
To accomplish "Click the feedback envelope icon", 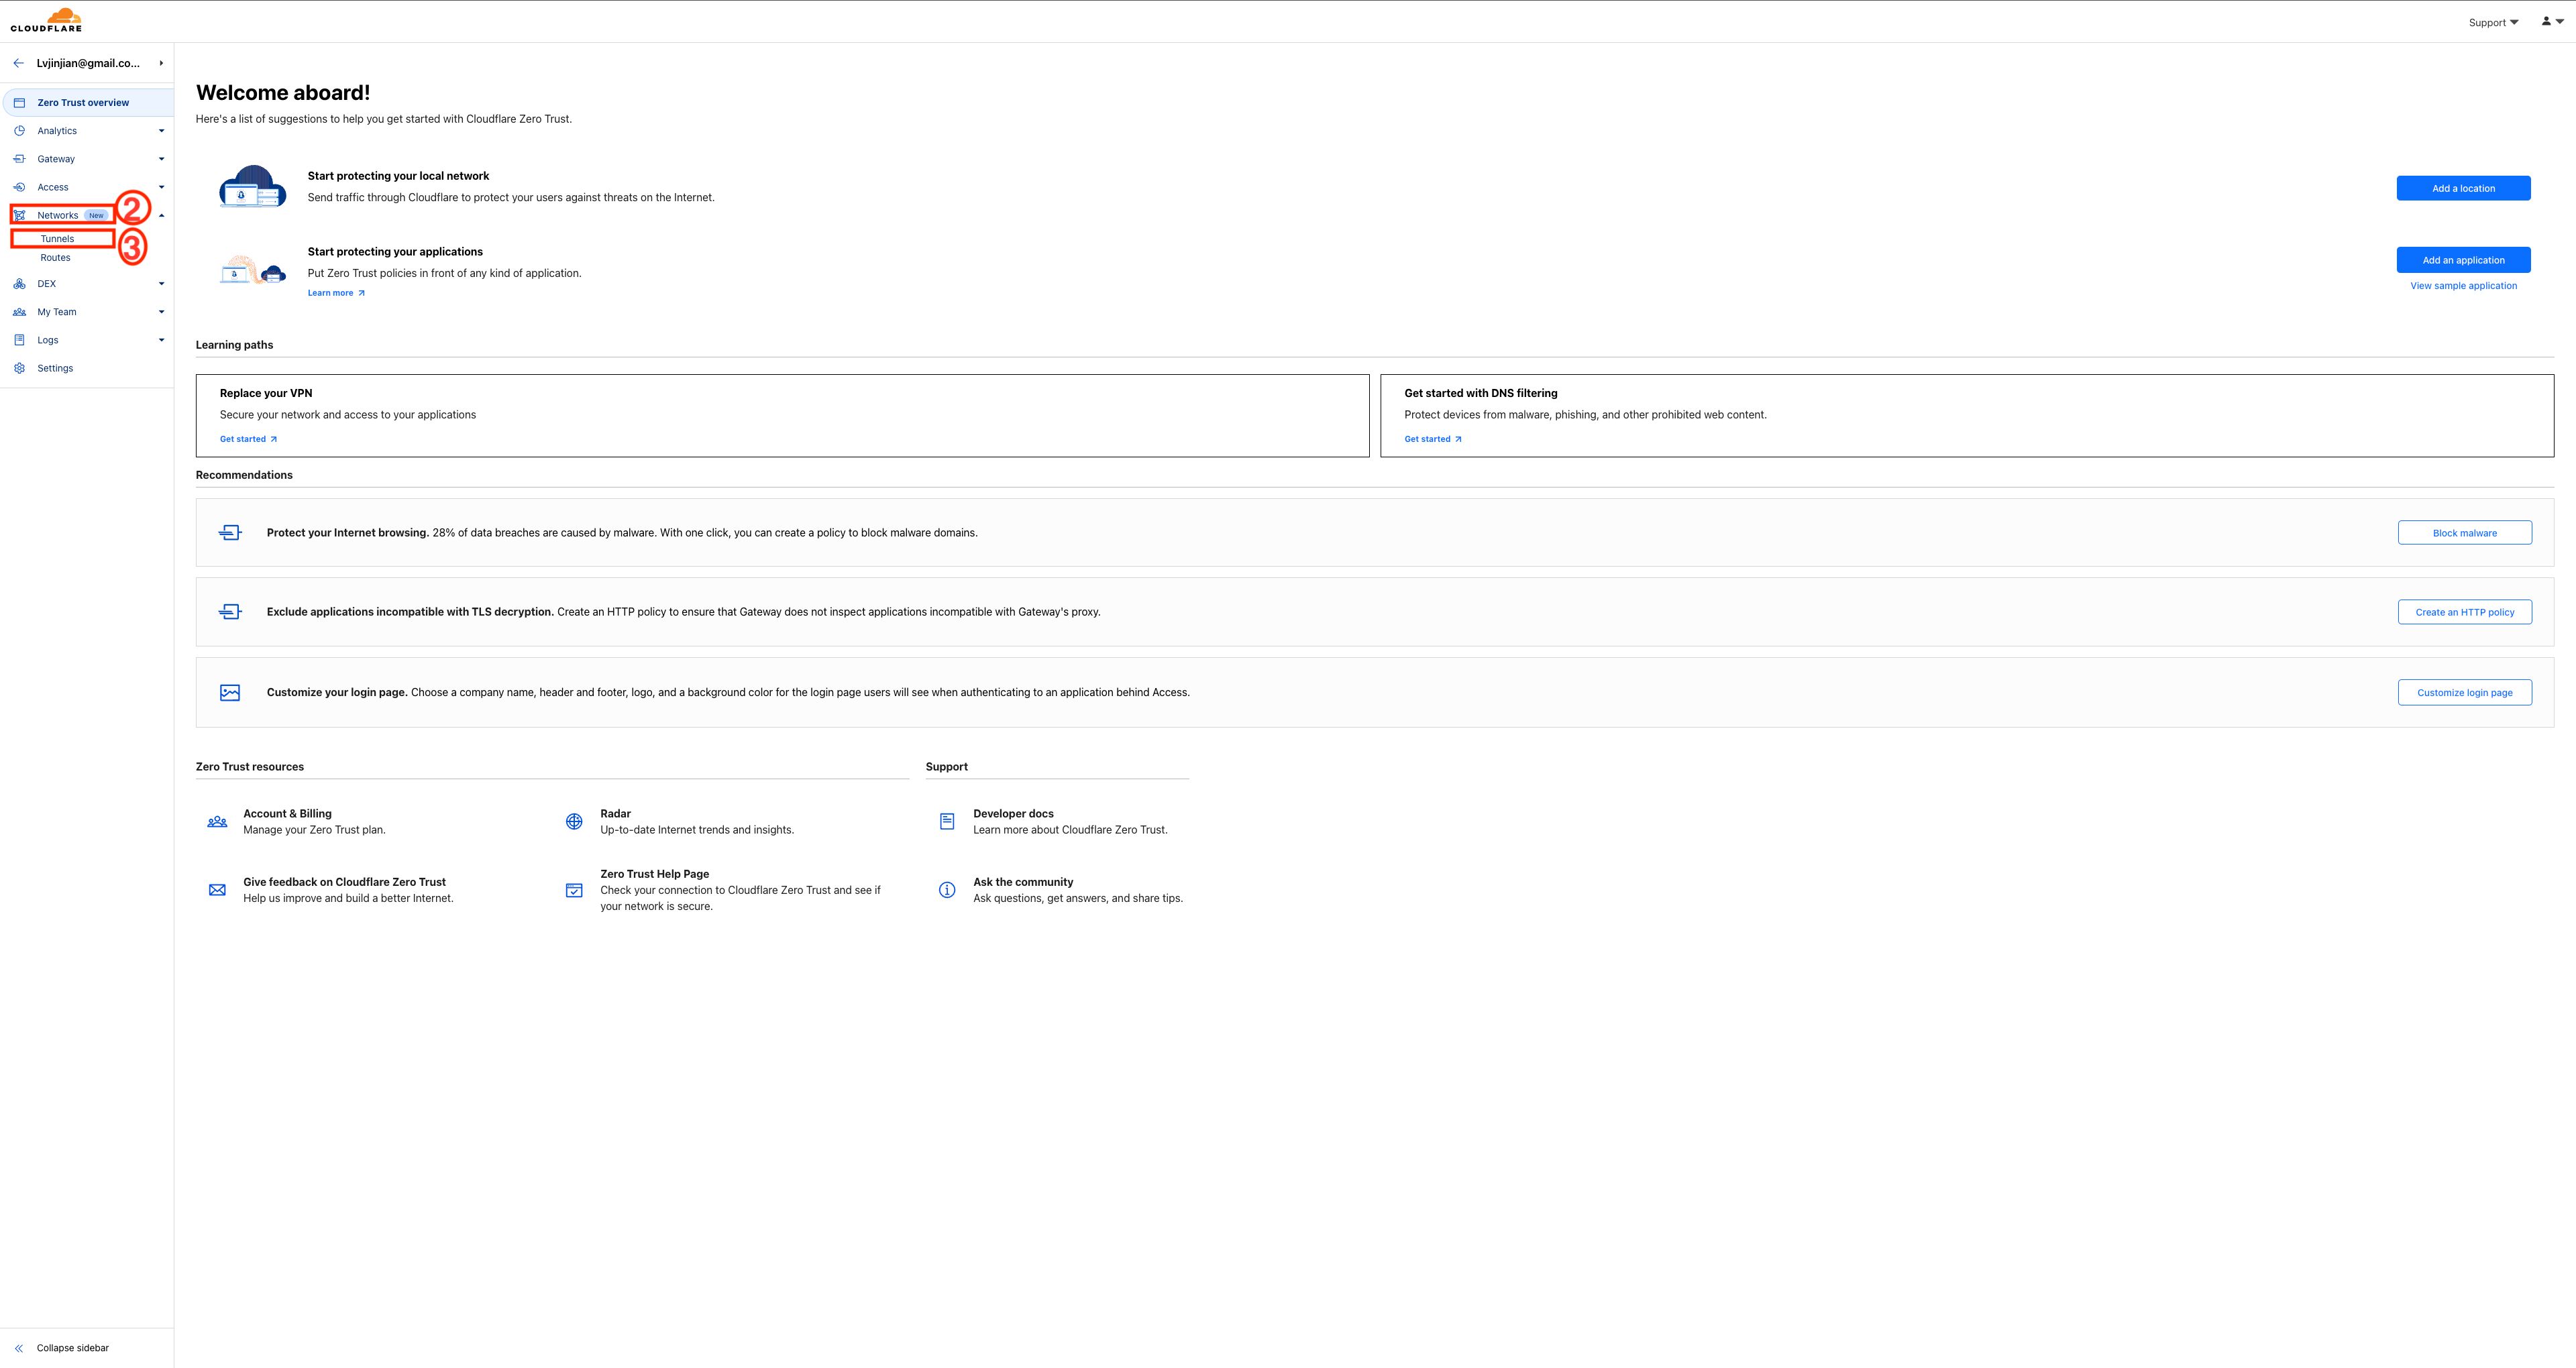I will point(217,890).
